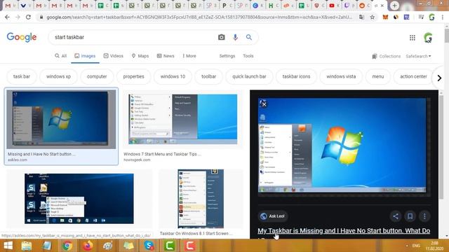Screen dimensions: 449x252
Task: Show hidden system tray icons
Action: tap(407, 246)
